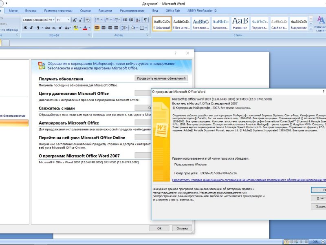Image resolution: width=326 pixels, height=245 pixels.
Task: Click the Shrink Font icon
Action: (x=81, y=20)
